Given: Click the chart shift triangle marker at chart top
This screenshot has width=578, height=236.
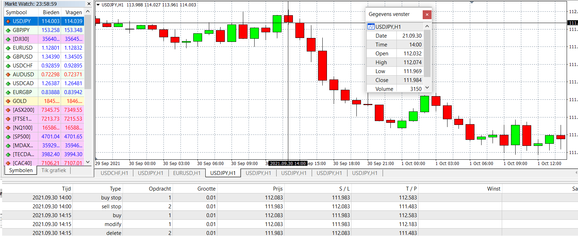Looking at the screenshot, I should (472, 2).
